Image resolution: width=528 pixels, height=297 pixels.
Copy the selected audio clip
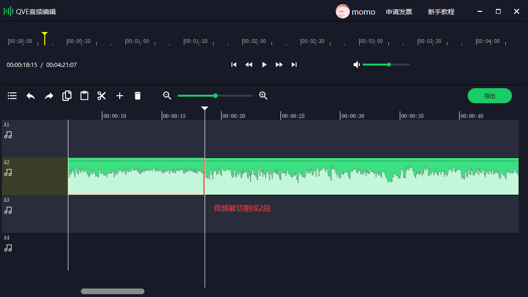67,96
